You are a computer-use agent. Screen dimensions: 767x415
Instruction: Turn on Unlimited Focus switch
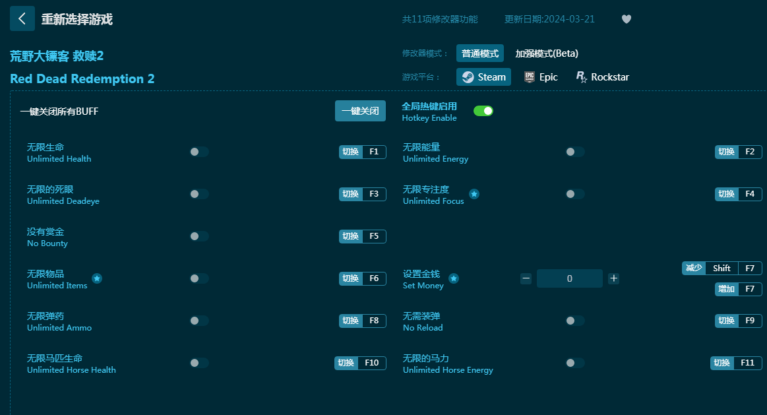pyautogui.click(x=575, y=194)
